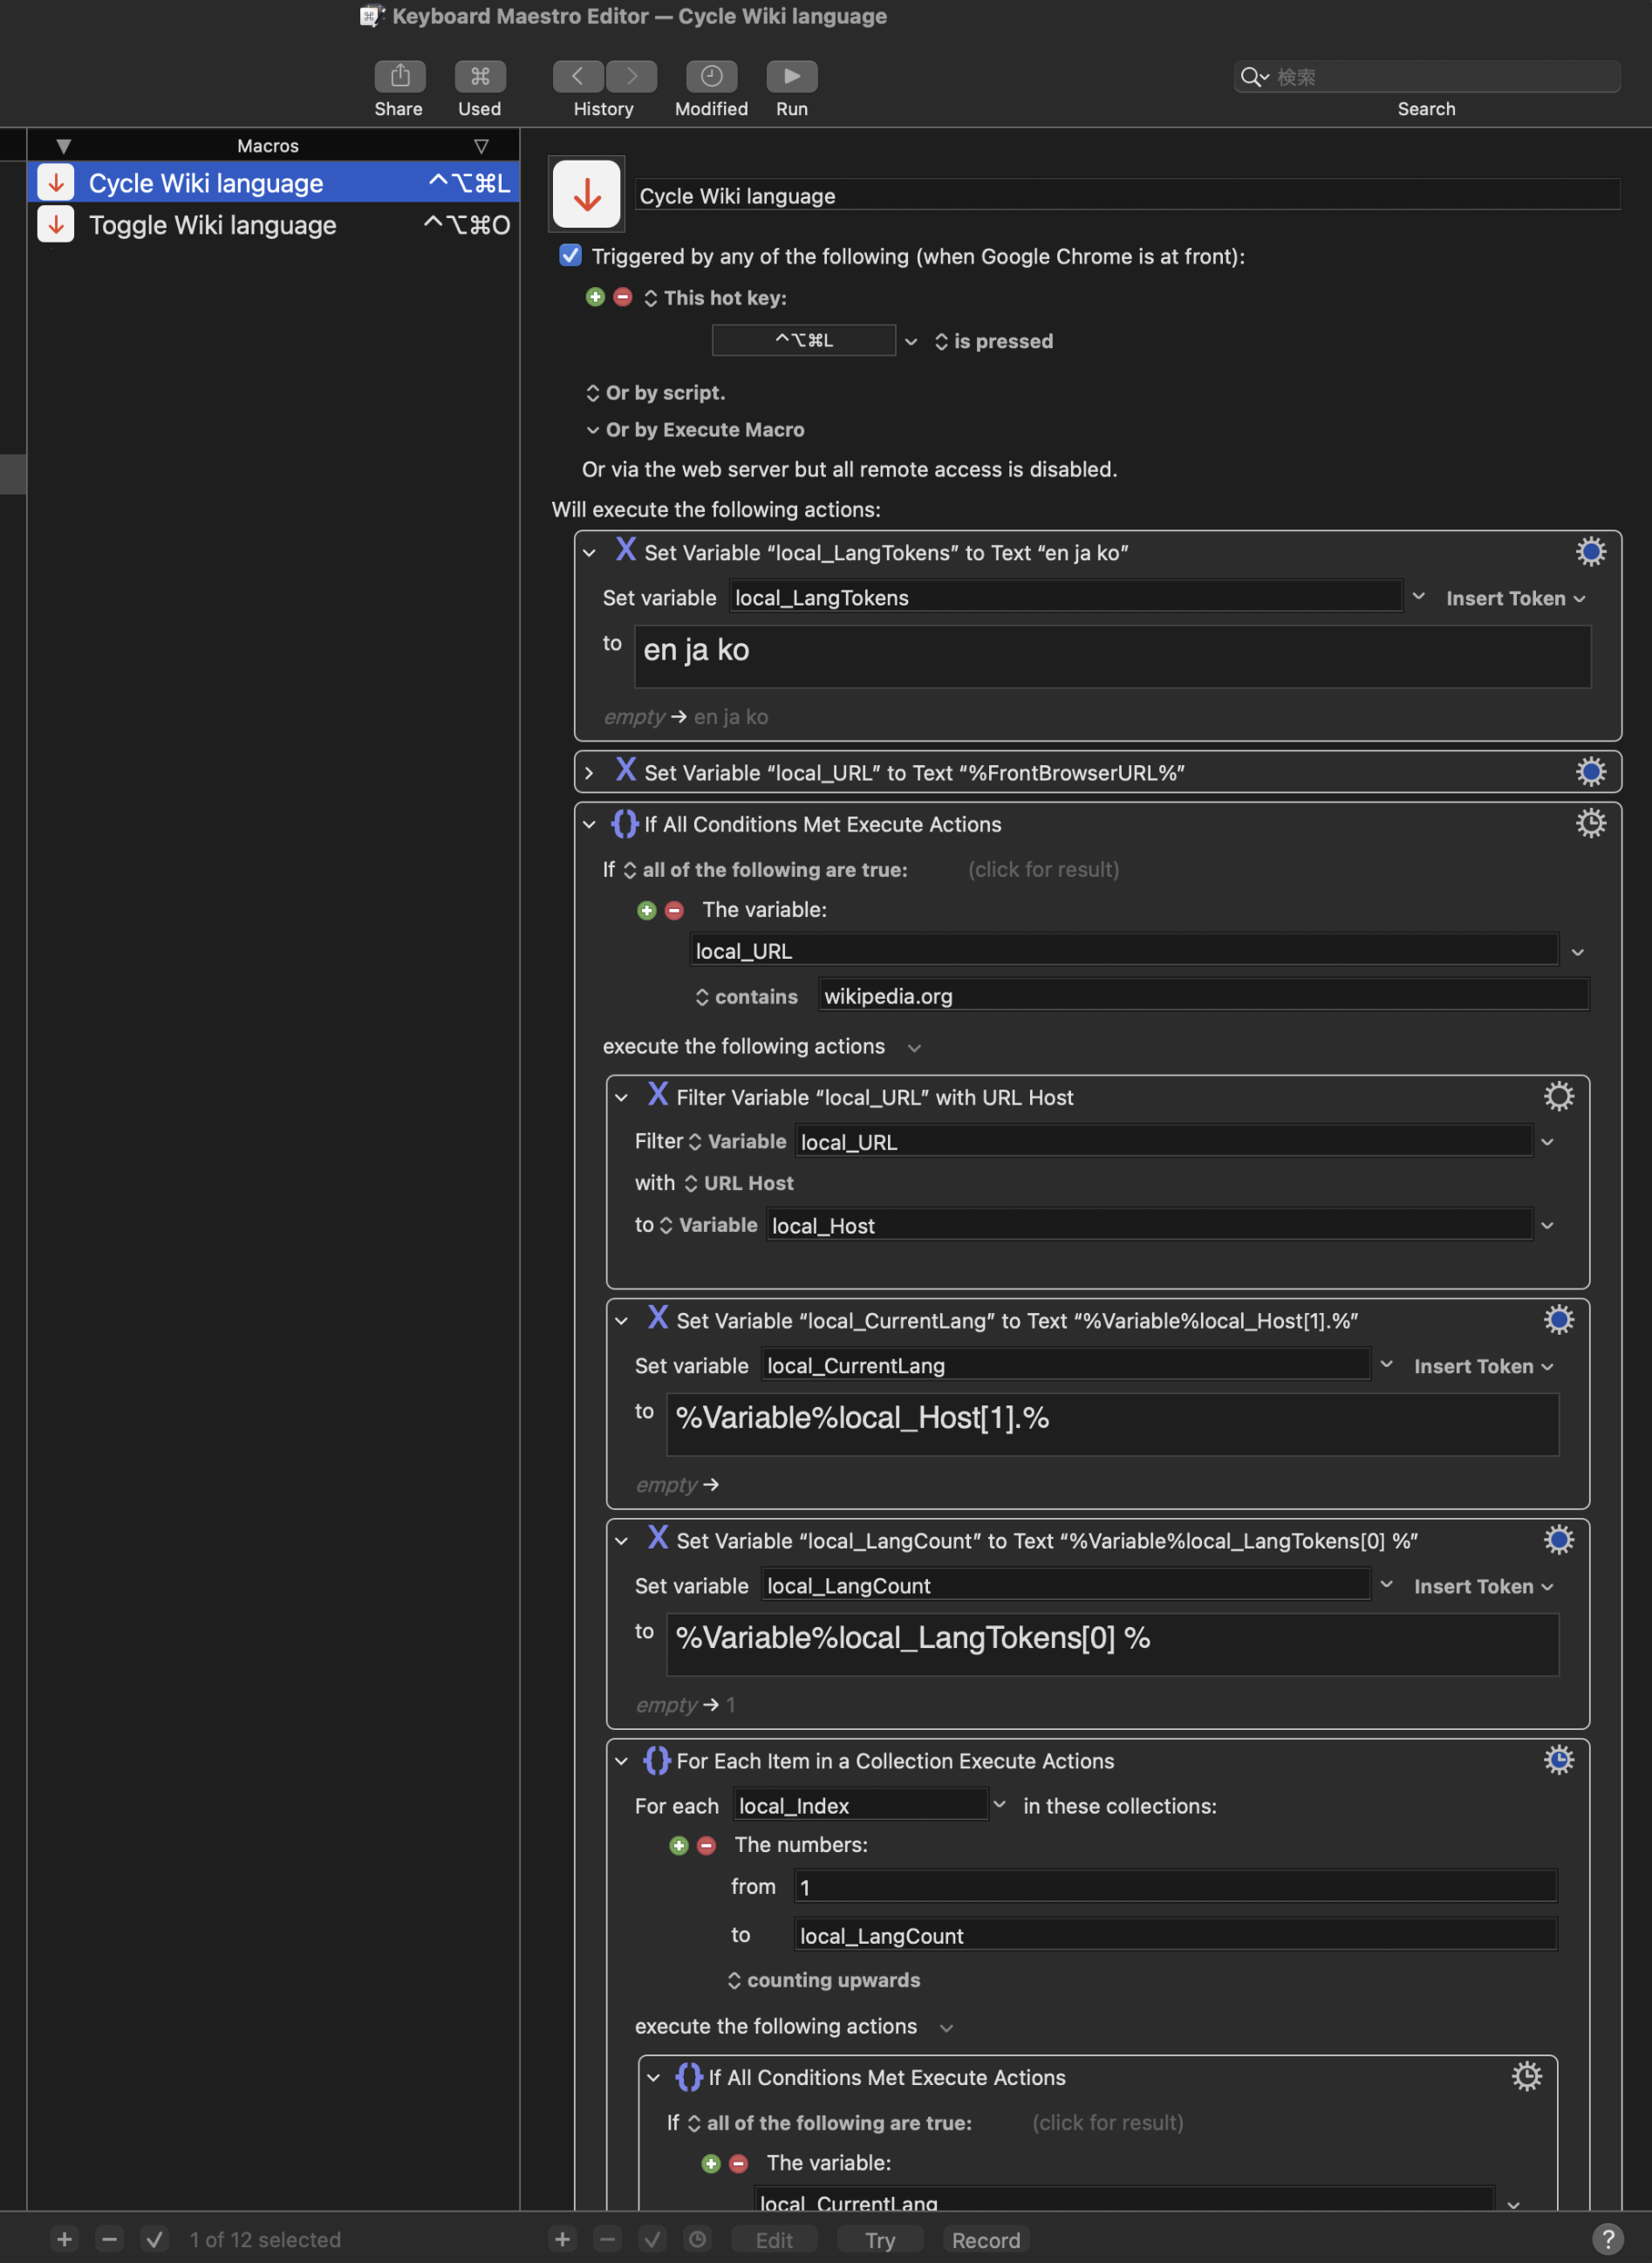Screen dimensions: 1652x2263
Task: Open gear menu for Set Variable local_LangCount action
Action: (x=1558, y=1540)
